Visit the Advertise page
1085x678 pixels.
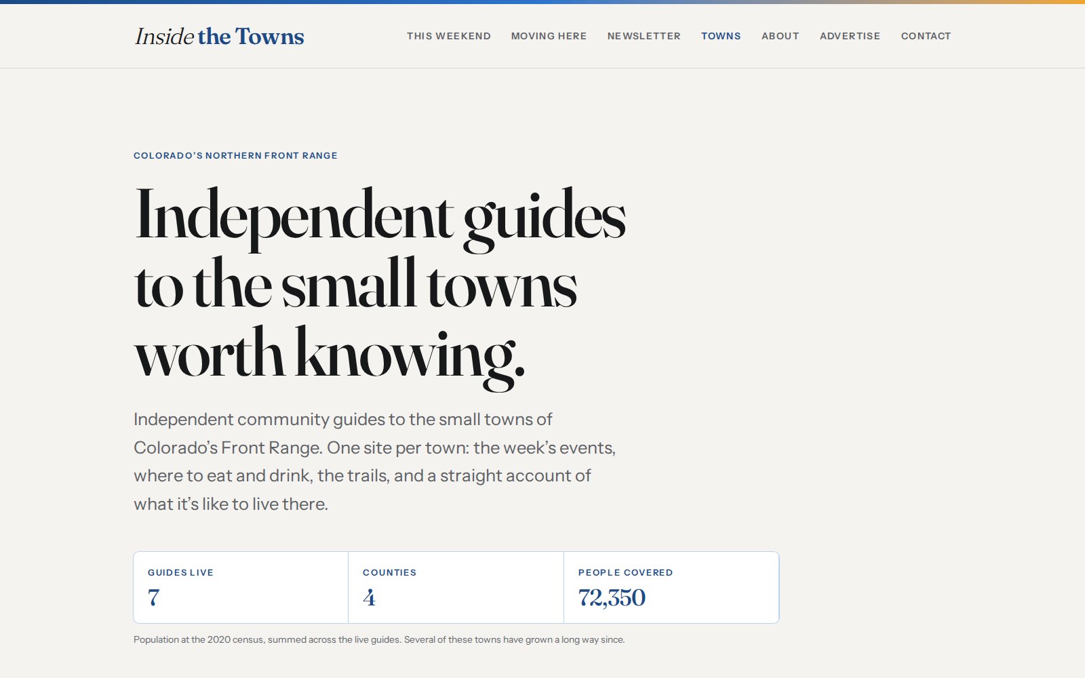pyautogui.click(x=850, y=36)
